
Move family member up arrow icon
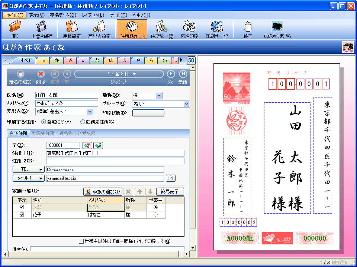(x=139, y=192)
